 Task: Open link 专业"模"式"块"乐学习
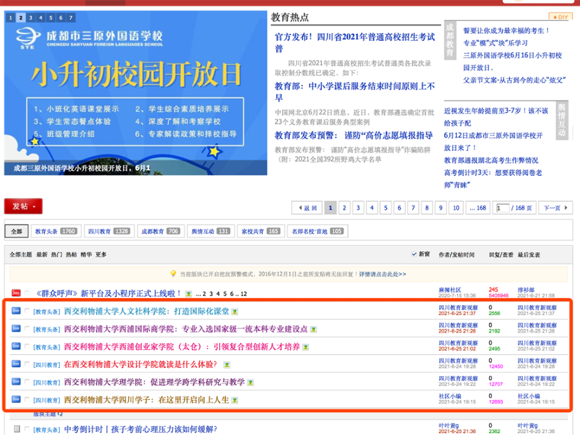pyautogui.click(x=495, y=43)
